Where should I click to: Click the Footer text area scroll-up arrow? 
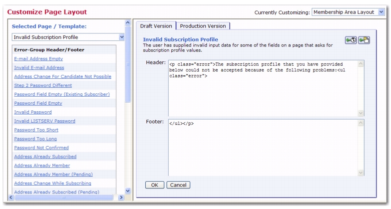point(361,123)
